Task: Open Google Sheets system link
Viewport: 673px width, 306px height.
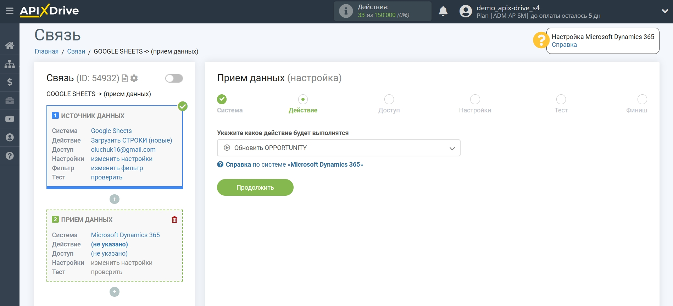Action: (111, 131)
